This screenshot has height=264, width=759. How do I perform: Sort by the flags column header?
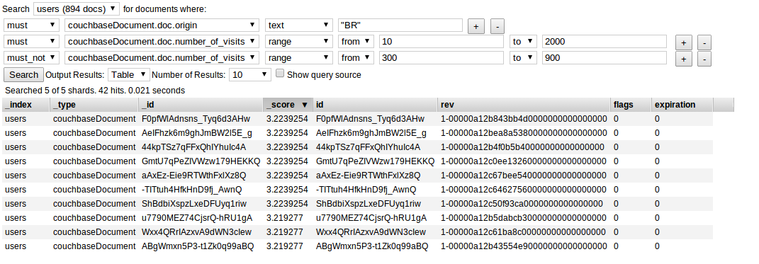631,105
